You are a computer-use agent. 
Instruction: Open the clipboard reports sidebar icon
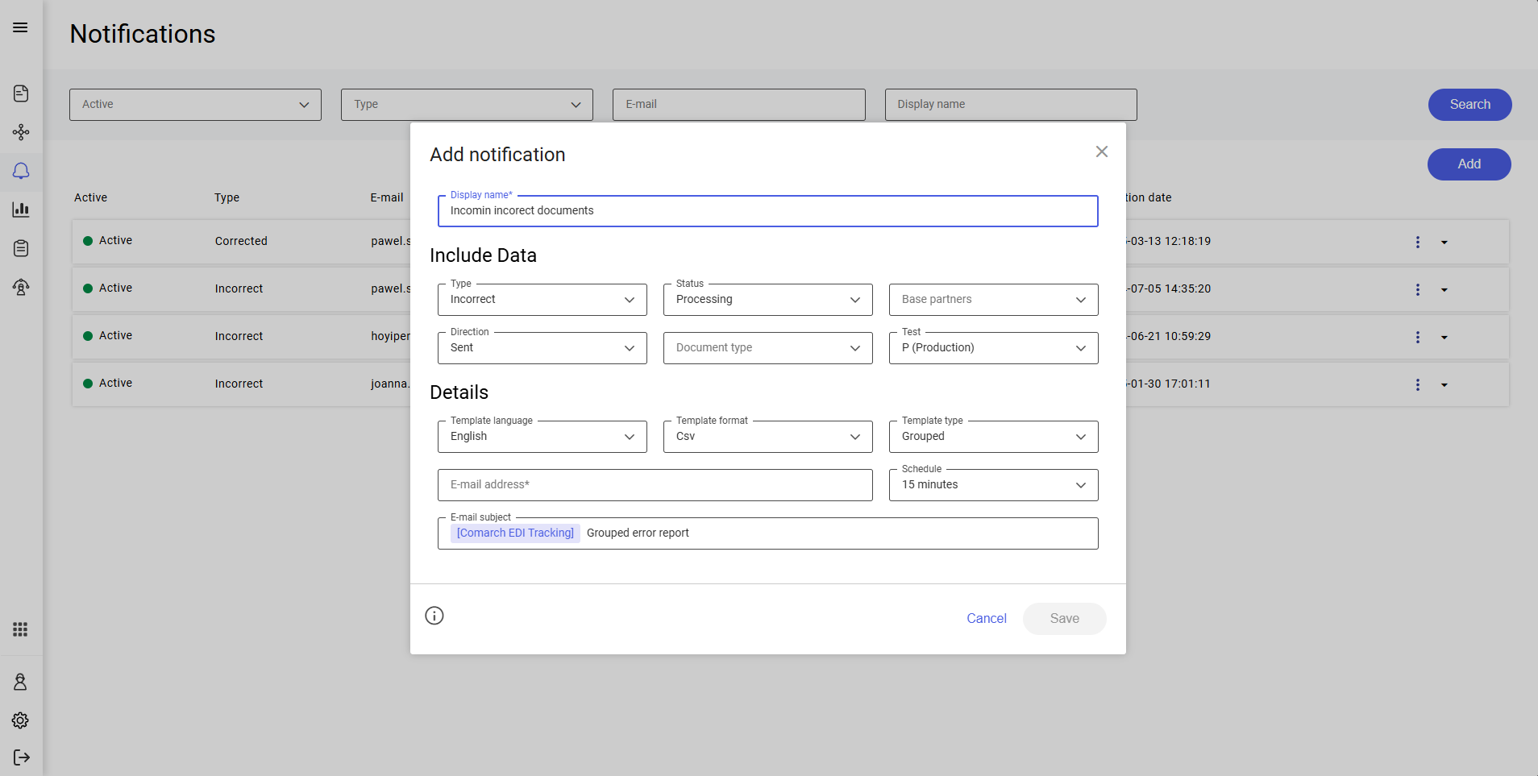point(21,248)
